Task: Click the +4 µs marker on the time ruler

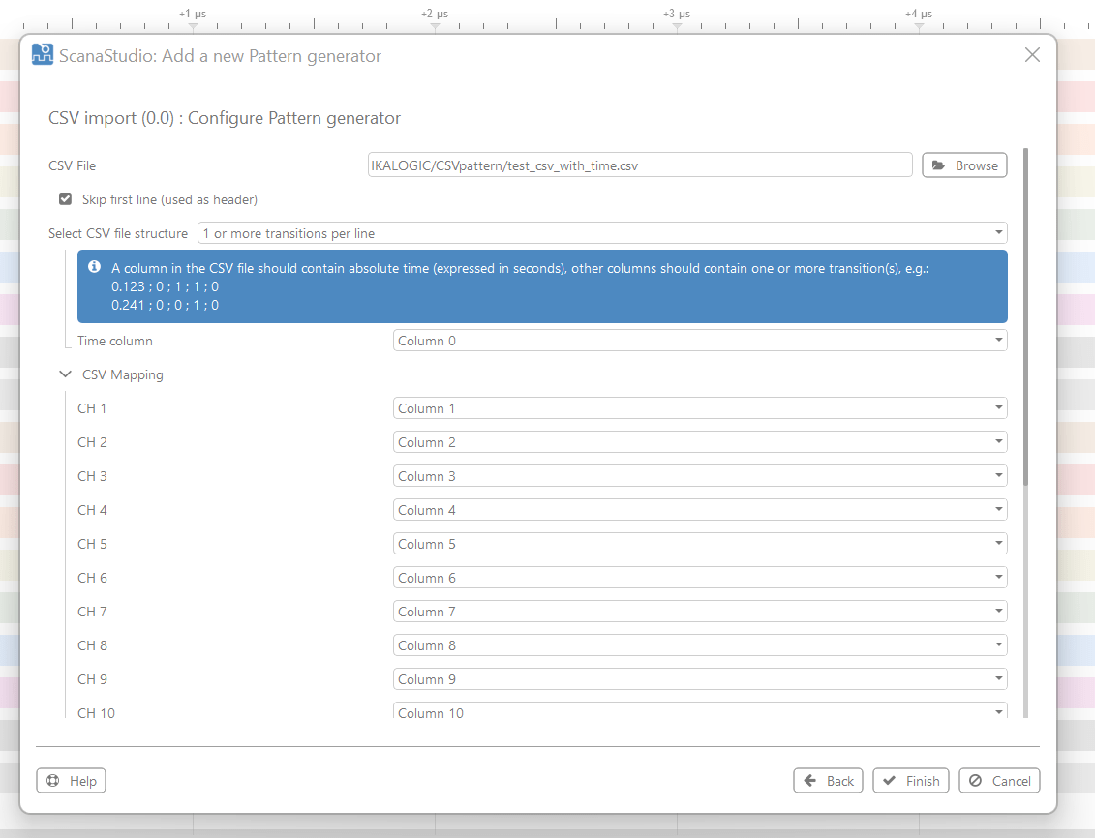Action: (x=919, y=15)
